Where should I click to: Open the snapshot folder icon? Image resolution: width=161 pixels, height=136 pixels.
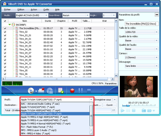(x=149, y=111)
